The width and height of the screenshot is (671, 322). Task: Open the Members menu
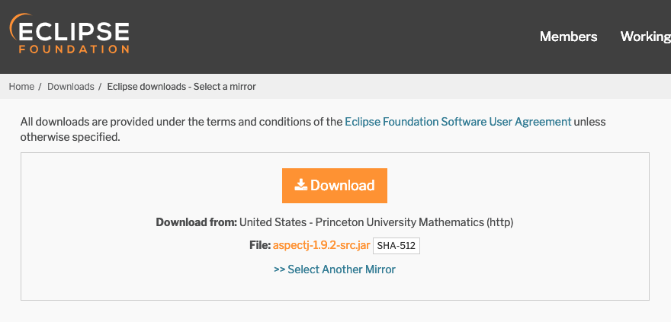point(568,37)
